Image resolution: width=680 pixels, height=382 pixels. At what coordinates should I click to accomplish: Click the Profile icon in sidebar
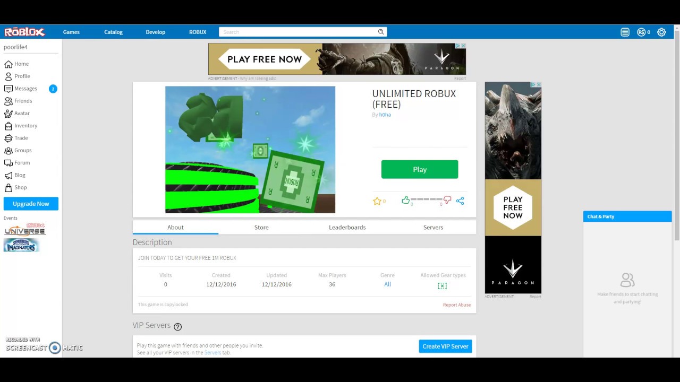point(8,76)
